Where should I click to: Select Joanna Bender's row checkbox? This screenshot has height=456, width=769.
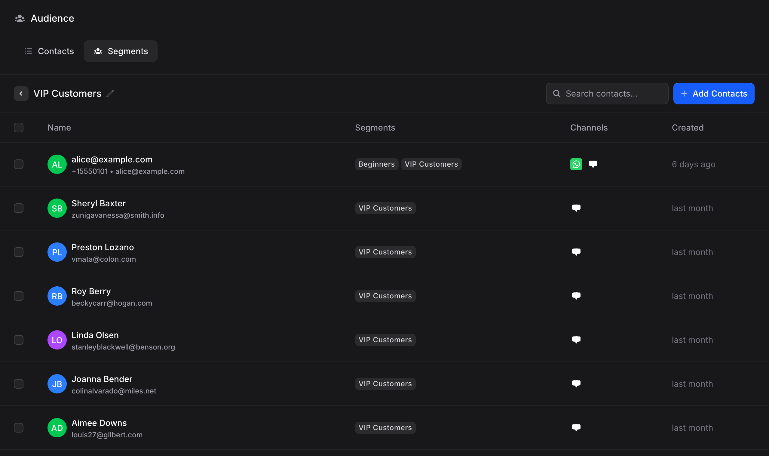pyautogui.click(x=19, y=384)
